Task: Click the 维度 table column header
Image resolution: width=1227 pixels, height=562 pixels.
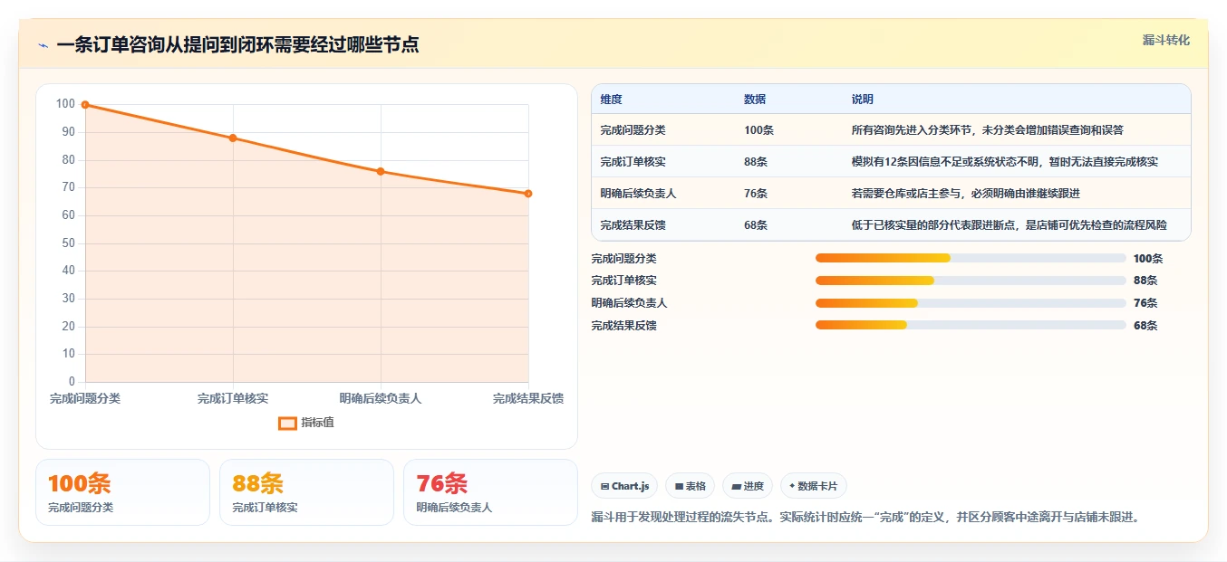Action: click(612, 100)
